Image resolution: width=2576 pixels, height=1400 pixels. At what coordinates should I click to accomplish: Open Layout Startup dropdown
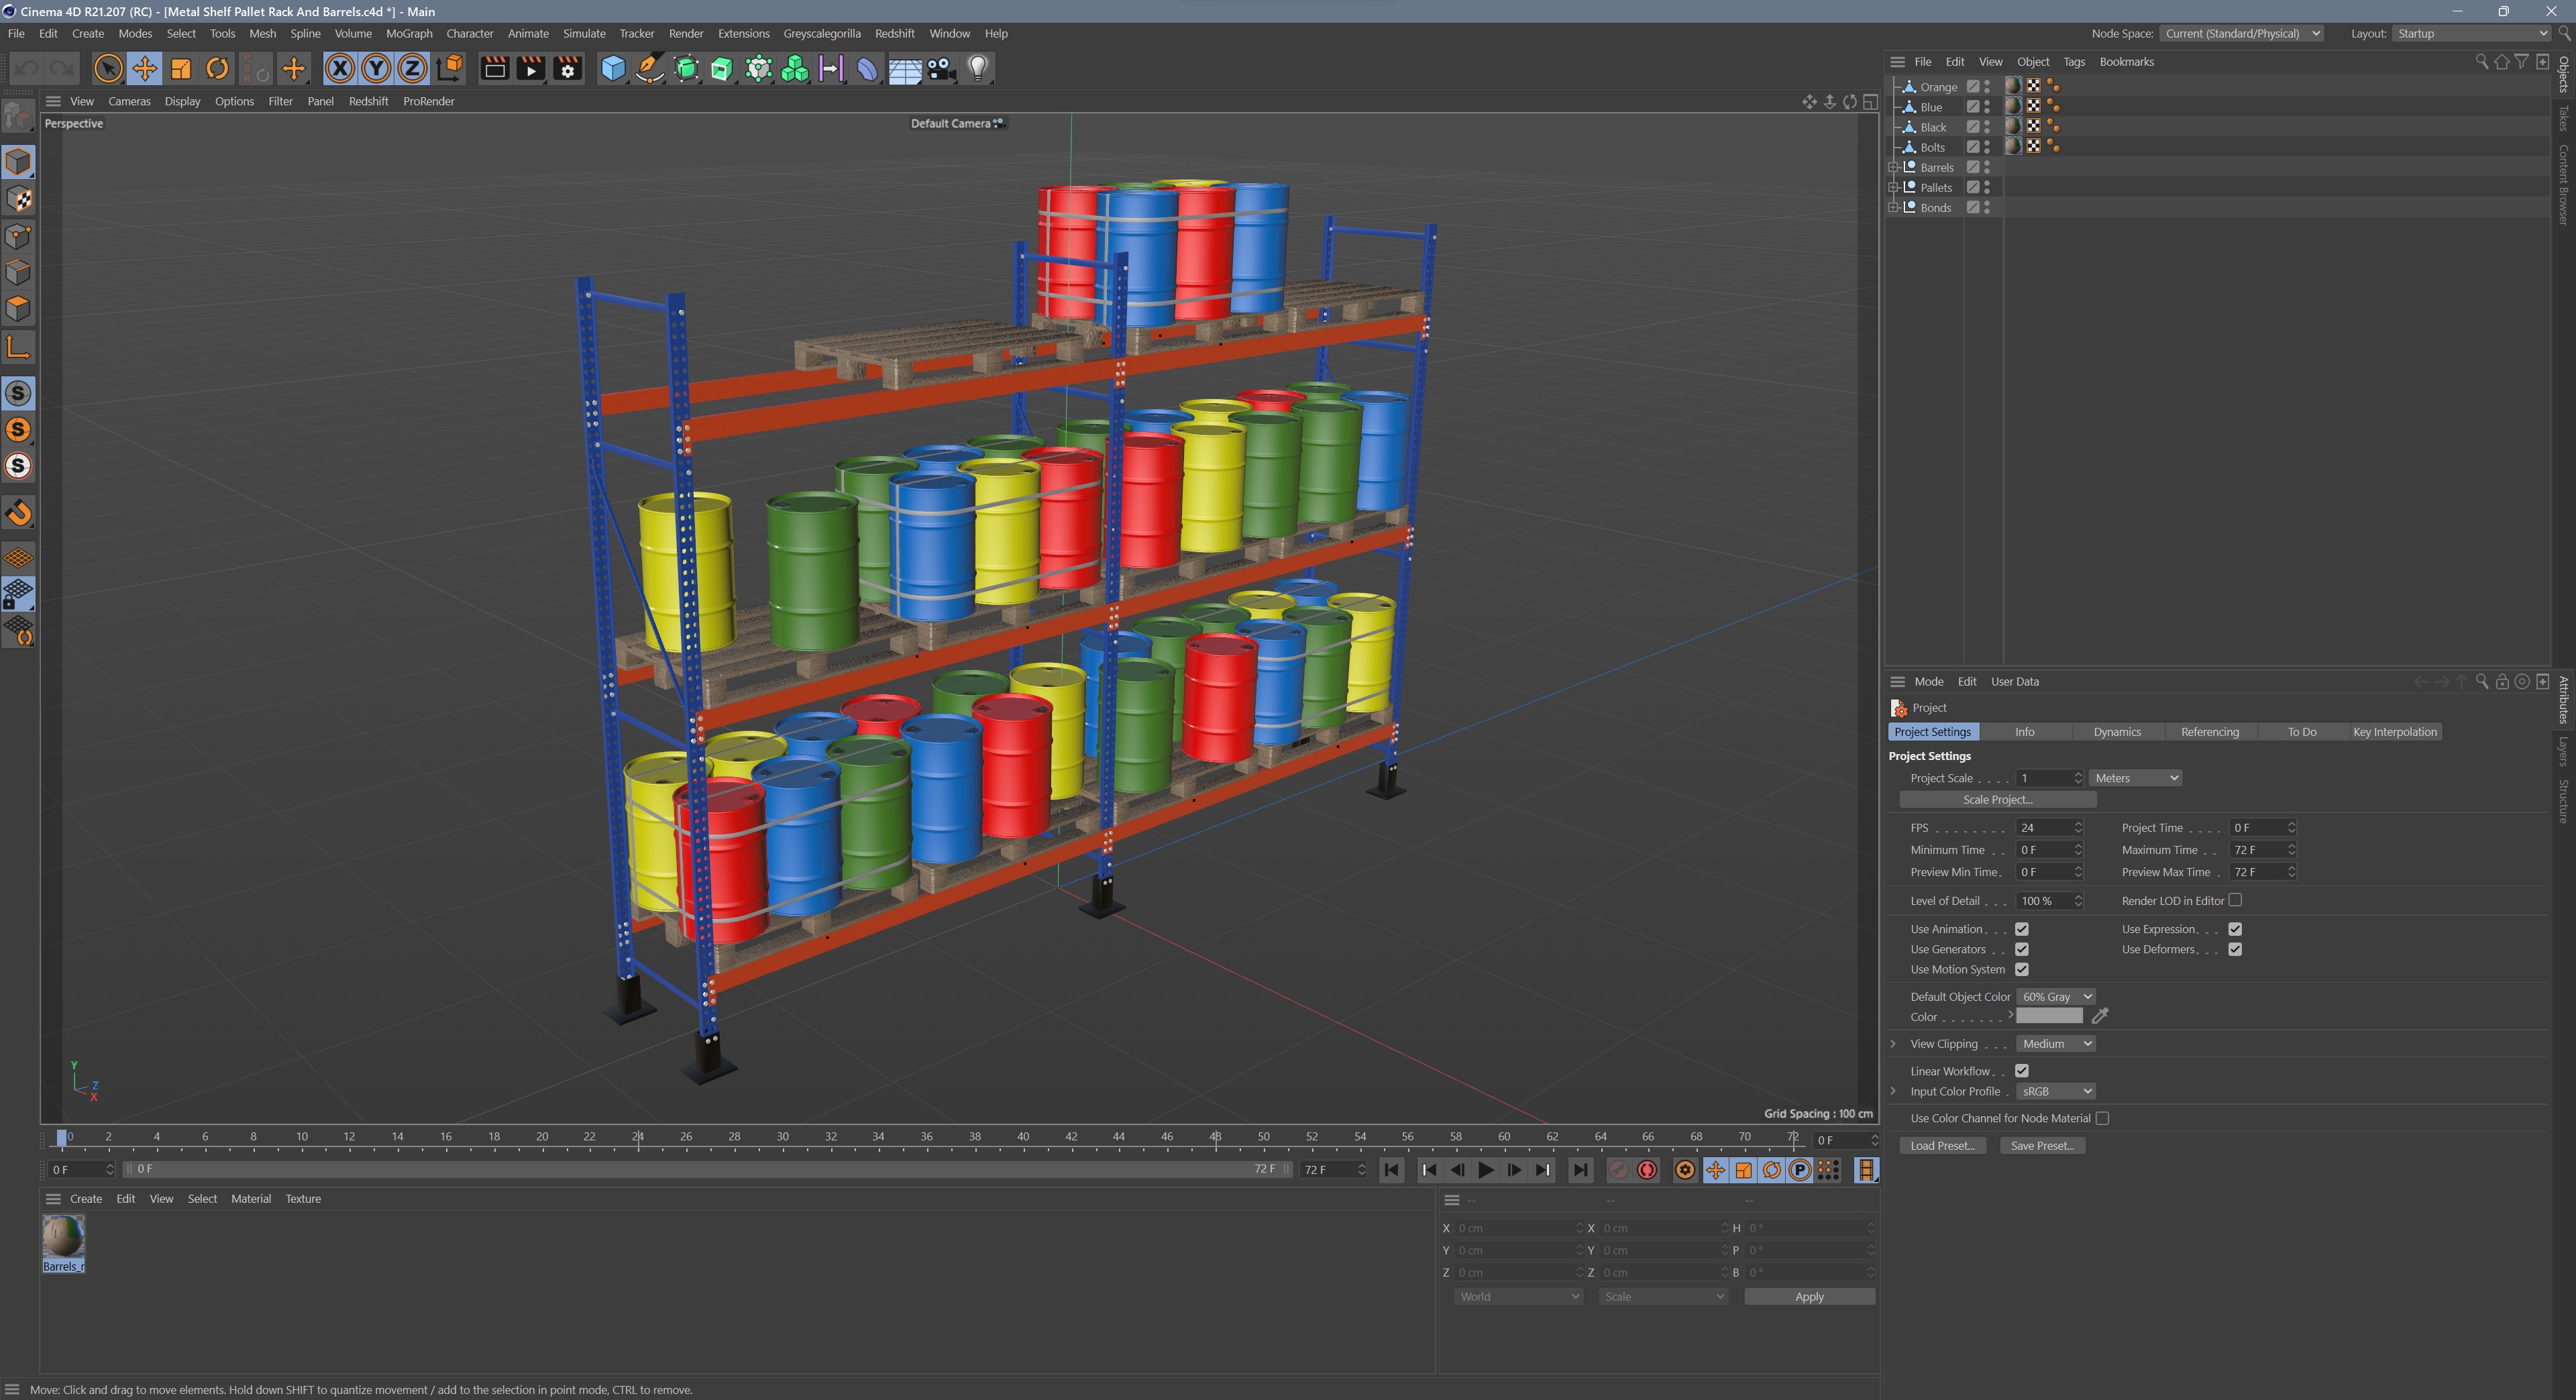click(x=2472, y=33)
